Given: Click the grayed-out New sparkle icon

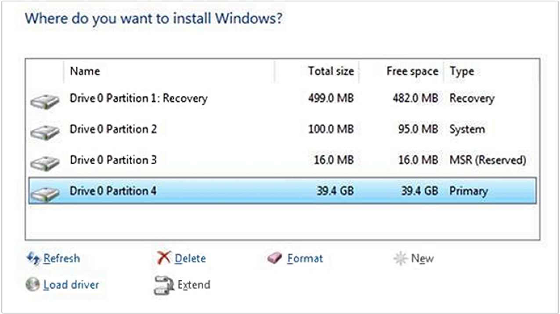Looking at the screenshot, I should [400, 258].
